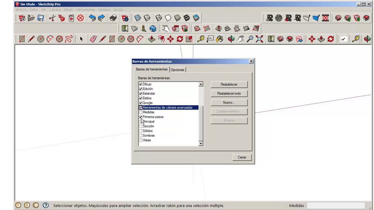Select the Sandbox Drape tool

[237, 29]
